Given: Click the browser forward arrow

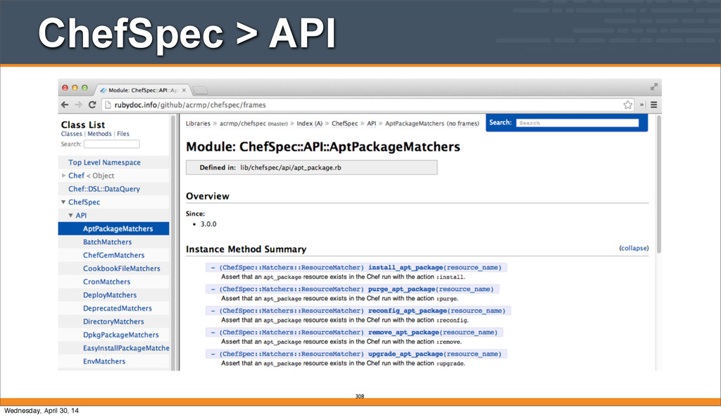Looking at the screenshot, I should [78, 105].
